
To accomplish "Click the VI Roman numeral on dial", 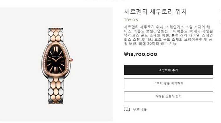I will [x=56, y=69].
